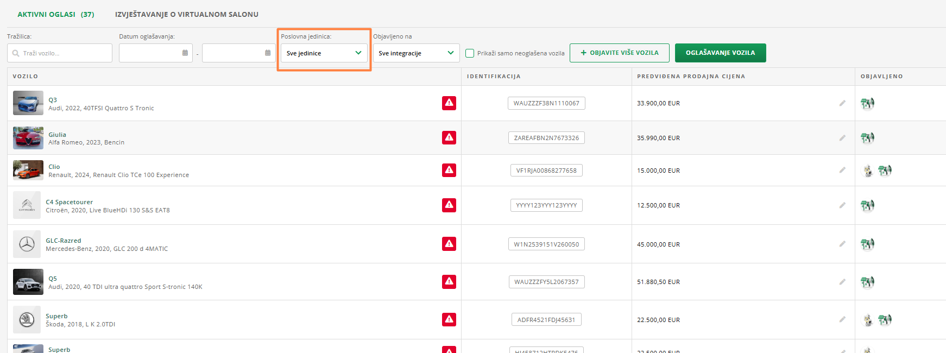Edit price pencil for 22.500,00 EUR Superb 2018
The image size is (946, 353).
[842, 320]
